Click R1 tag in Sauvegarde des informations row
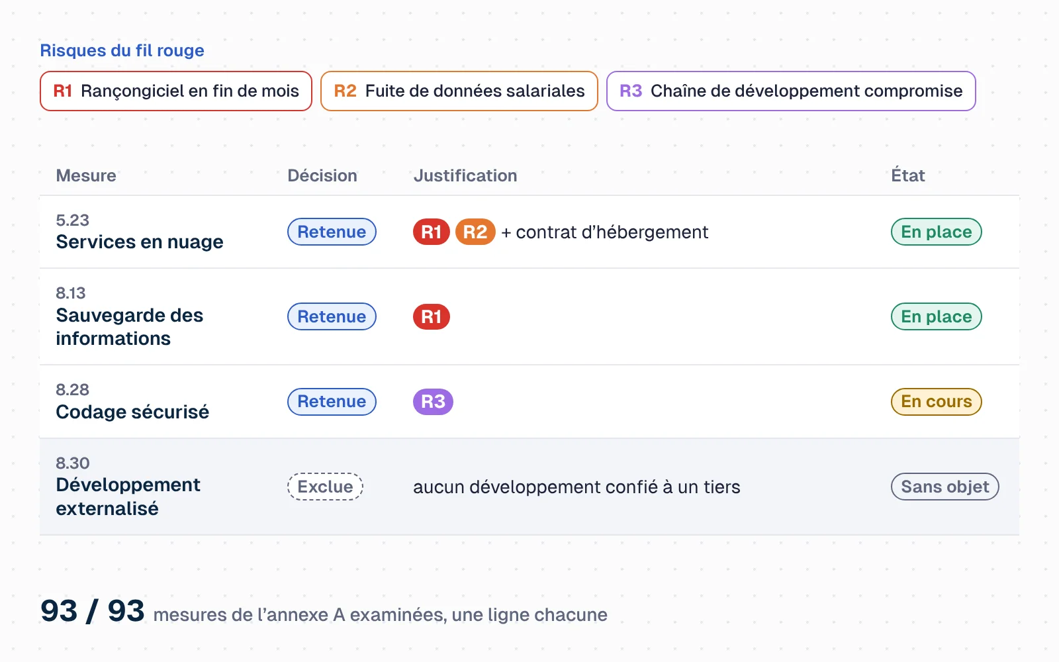Screen dimensions: 1059x662 [x=432, y=316]
